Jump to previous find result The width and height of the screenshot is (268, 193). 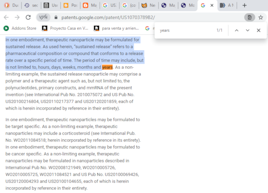click(x=237, y=30)
